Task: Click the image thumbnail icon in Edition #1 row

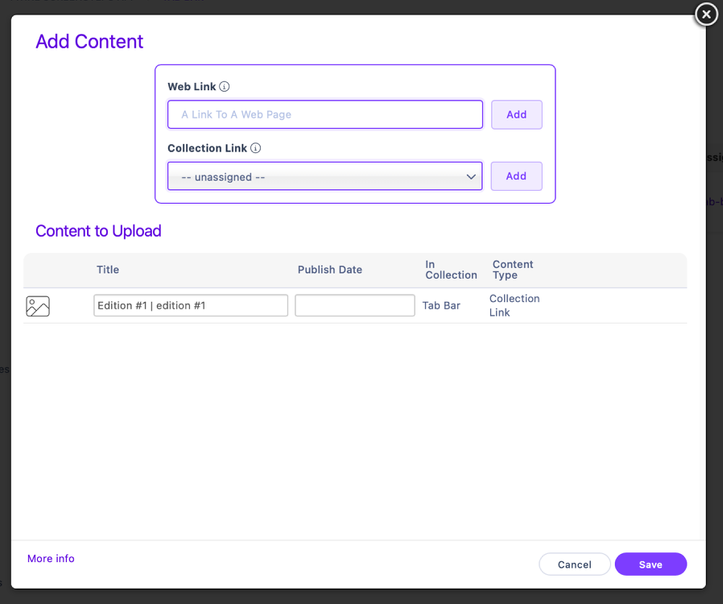Action: coord(38,306)
